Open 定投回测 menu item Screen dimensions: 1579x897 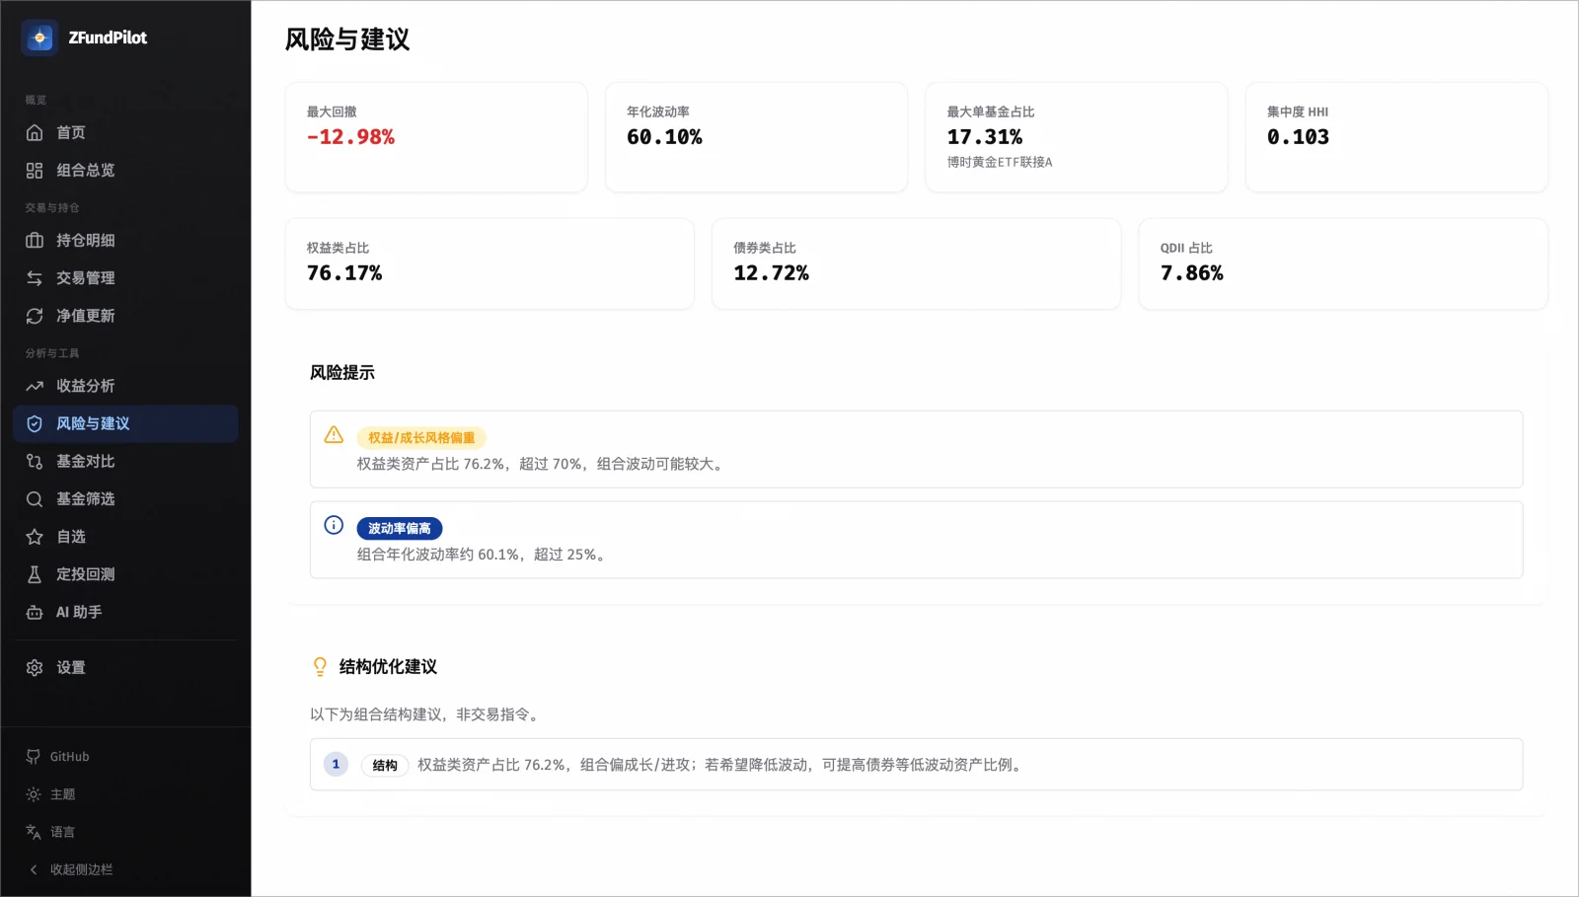tap(125, 574)
